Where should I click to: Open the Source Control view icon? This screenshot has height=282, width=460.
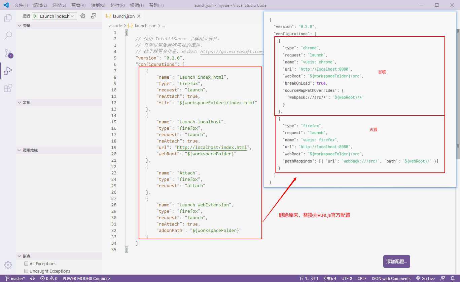click(8, 53)
